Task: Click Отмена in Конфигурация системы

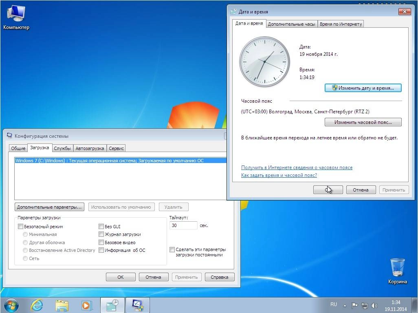Action: click(x=153, y=277)
